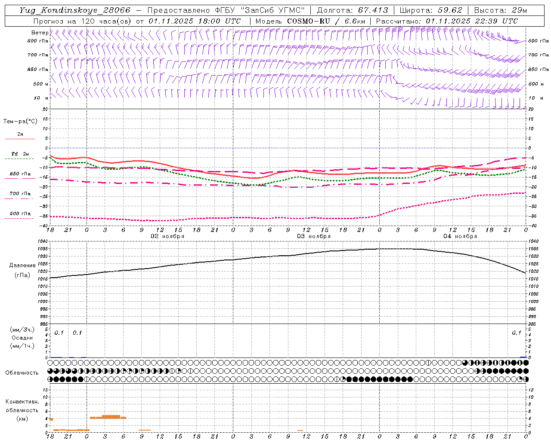This screenshot has height=440, width=551.
Task: Click the "Тем-ра(°C)" temperature panel label
Action: point(20,122)
